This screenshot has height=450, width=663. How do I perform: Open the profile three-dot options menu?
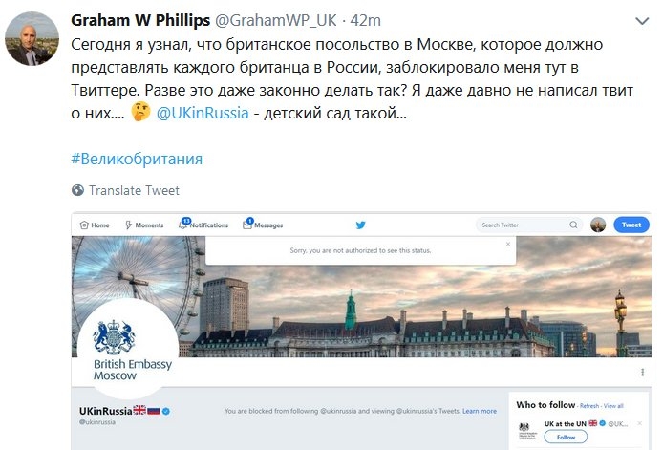pyautogui.click(x=642, y=373)
